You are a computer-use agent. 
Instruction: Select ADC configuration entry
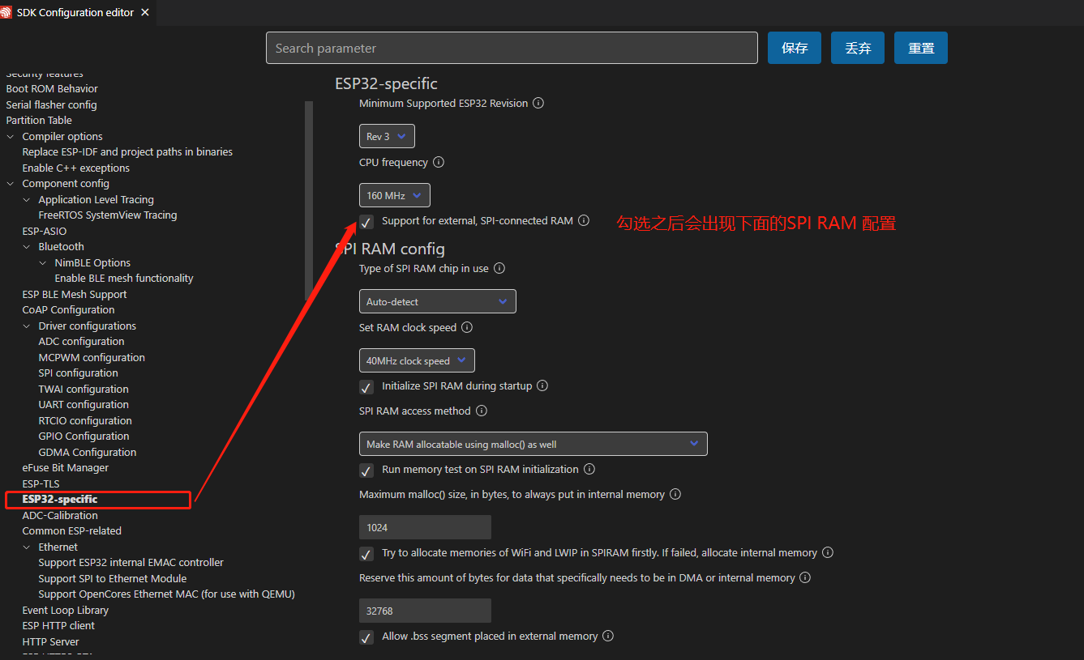pos(81,342)
